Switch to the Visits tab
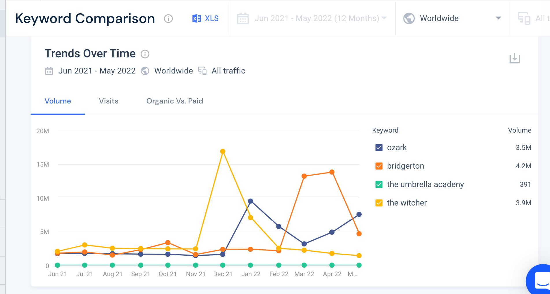Image resolution: width=550 pixels, height=294 pixels. (x=109, y=101)
